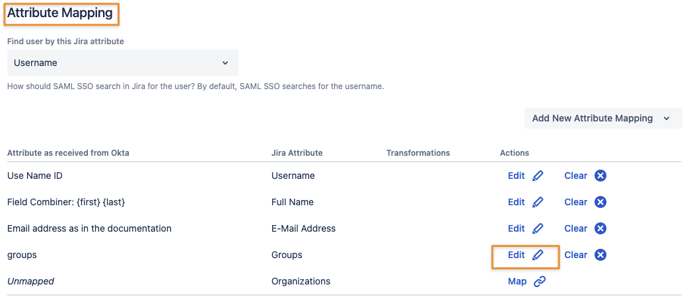Screen dimensions: 691x297
Task: Click clear X icon for Groups mapping
Action: pyautogui.click(x=600, y=255)
